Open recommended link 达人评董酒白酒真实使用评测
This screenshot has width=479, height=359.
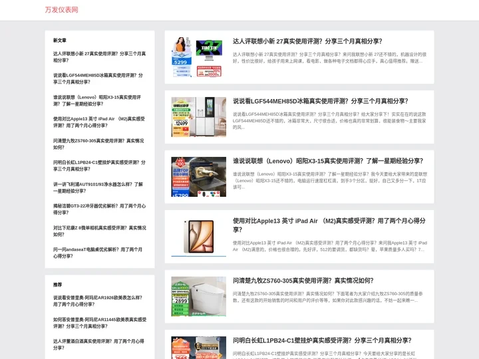pyautogui.click(x=98, y=344)
